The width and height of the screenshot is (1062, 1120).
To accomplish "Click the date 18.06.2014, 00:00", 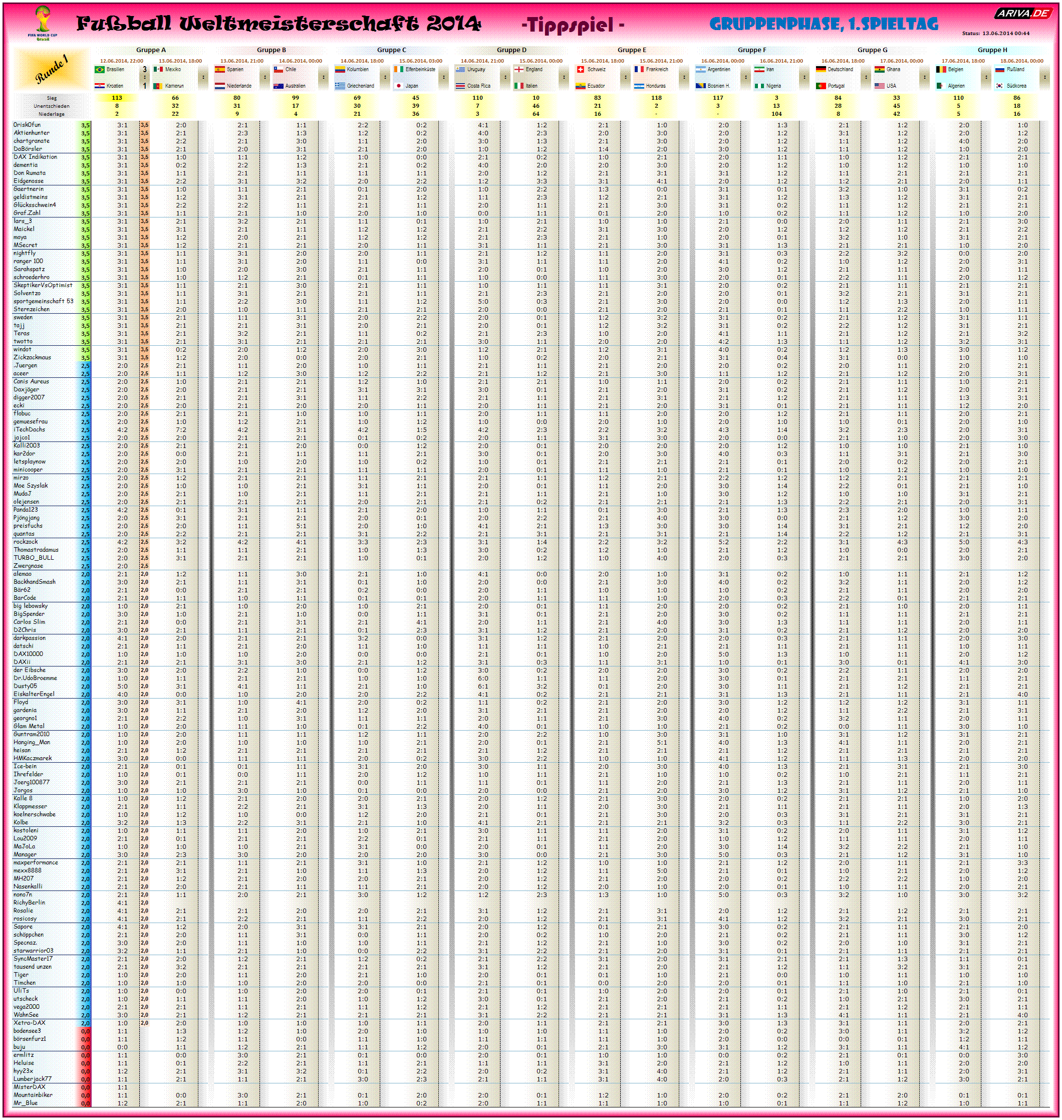I will point(1022,61).
